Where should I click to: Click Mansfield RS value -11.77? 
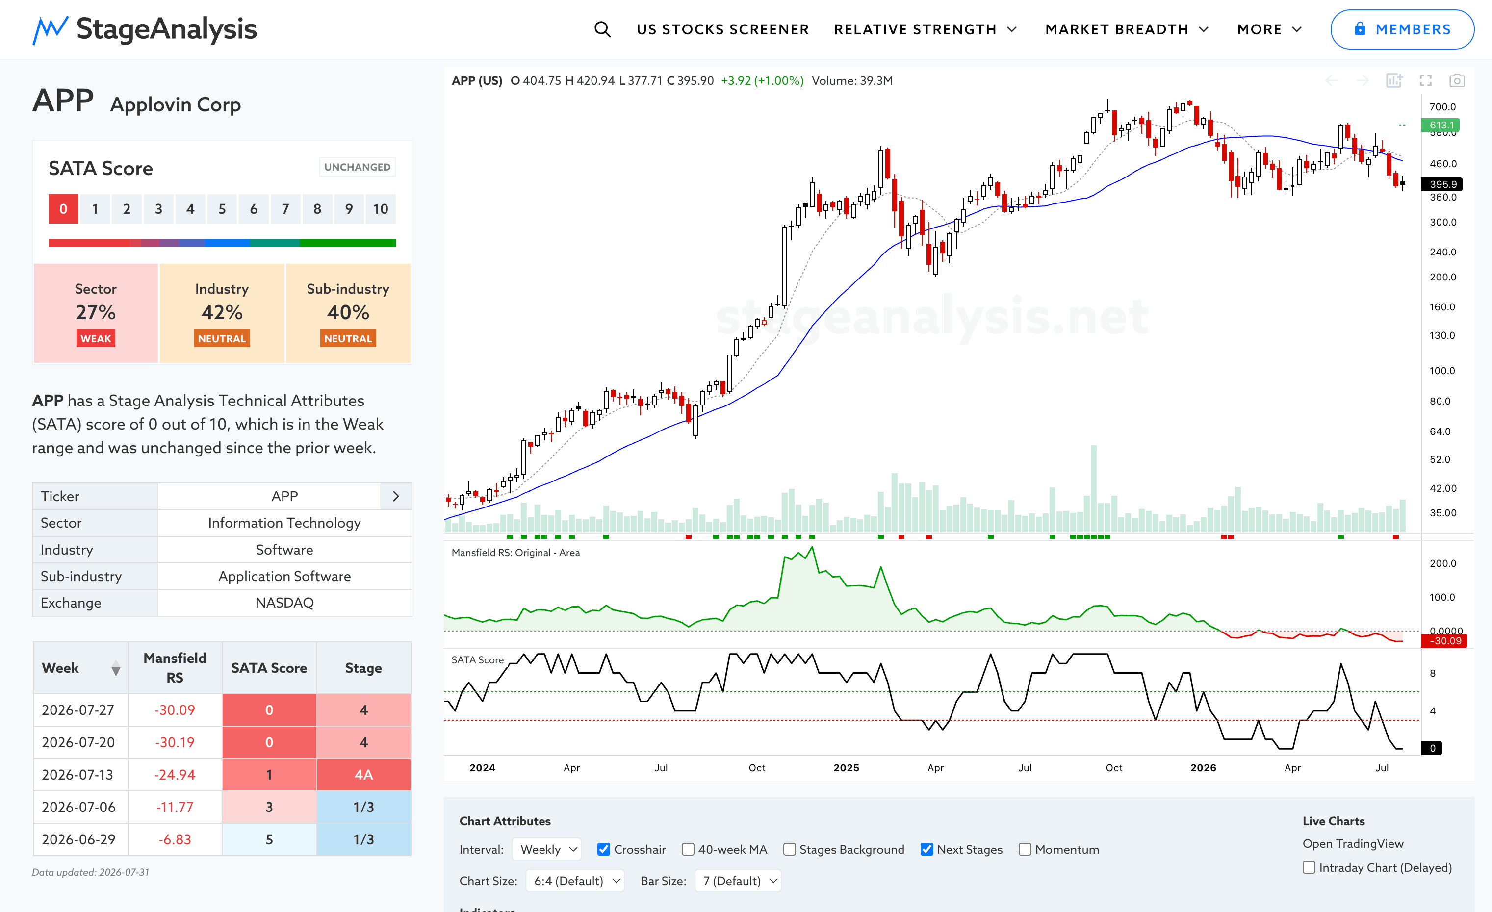tap(175, 807)
